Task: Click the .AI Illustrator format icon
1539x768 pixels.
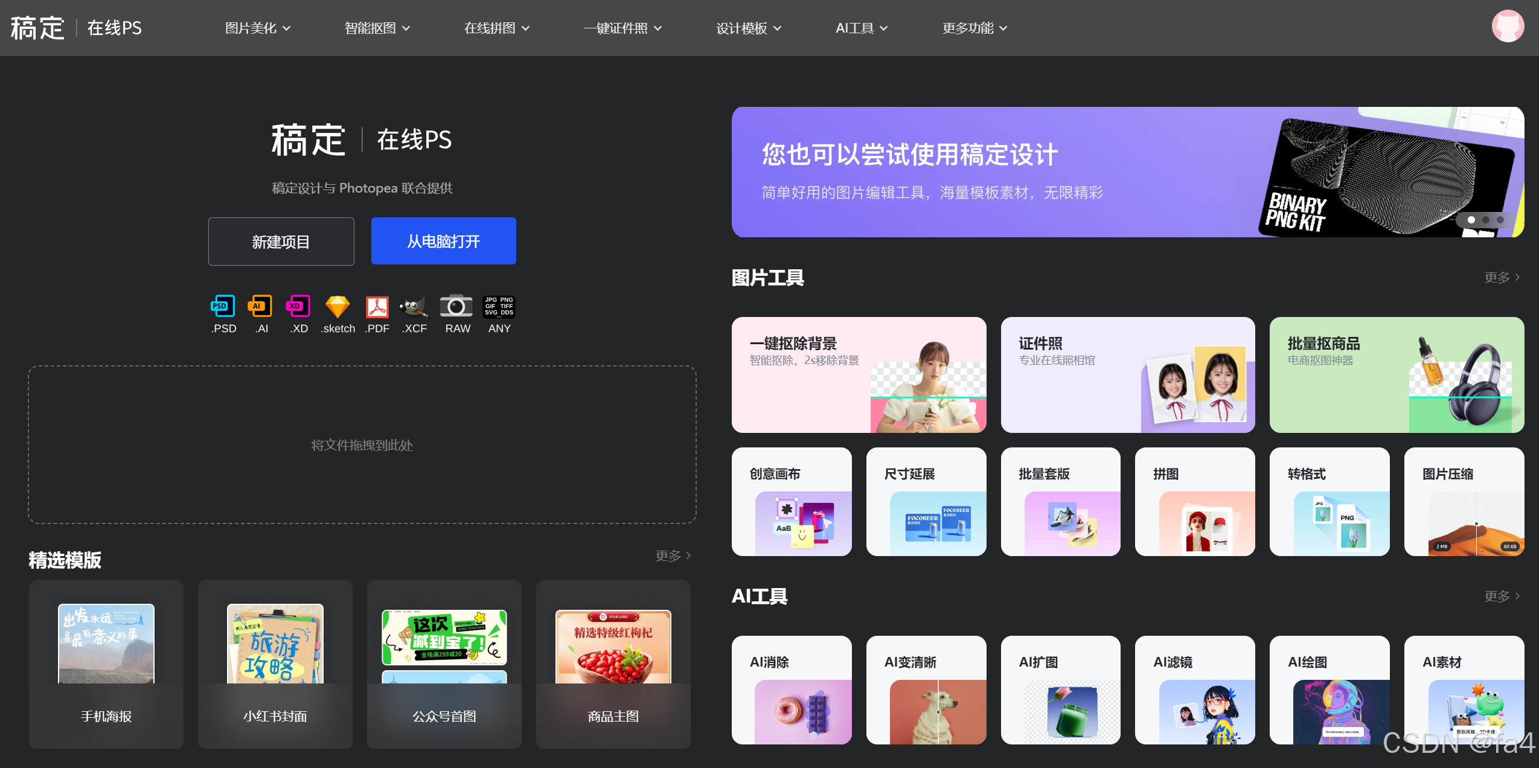Action: coord(260,306)
